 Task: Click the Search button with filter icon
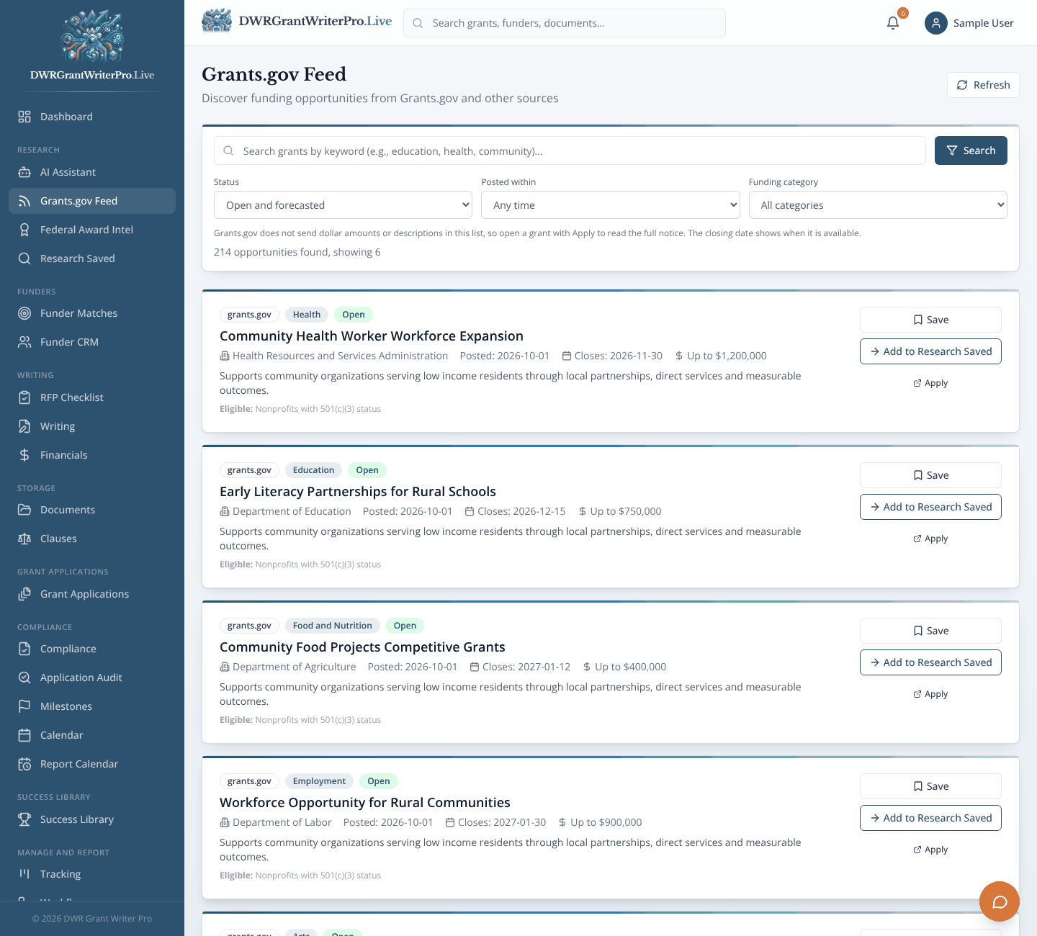coord(971,150)
